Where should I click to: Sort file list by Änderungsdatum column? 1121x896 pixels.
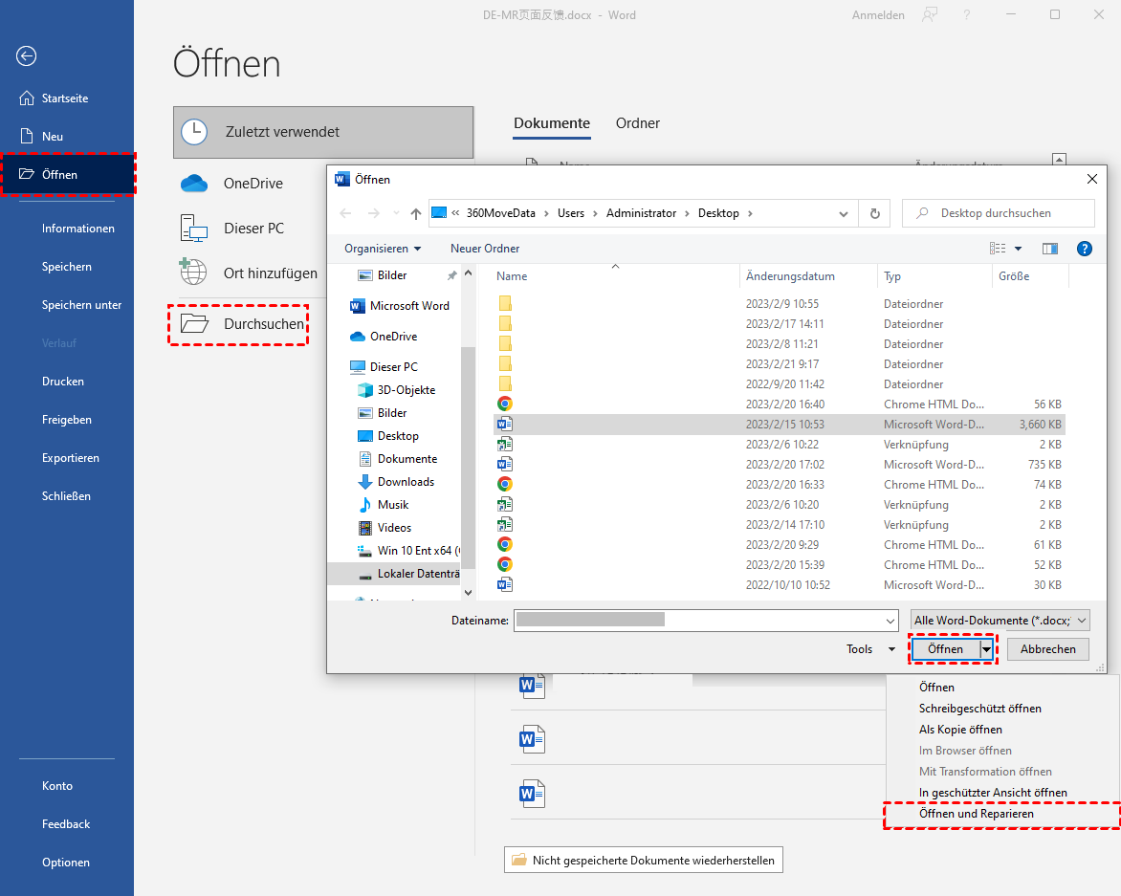click(790, 276)
